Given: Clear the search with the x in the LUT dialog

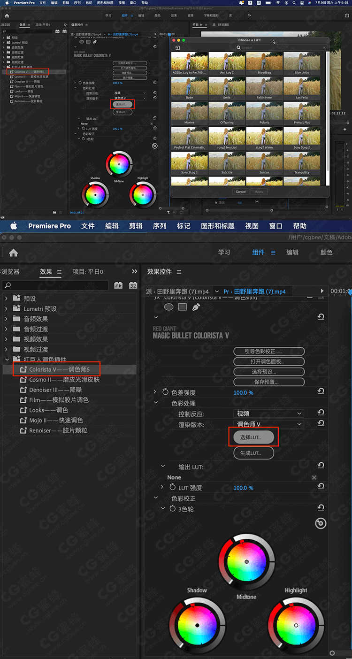Looking at the screenshot, I should point(324,47).
